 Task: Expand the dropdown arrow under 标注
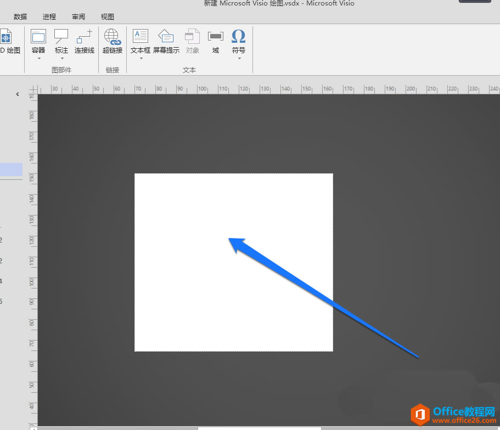click(61, 58)
